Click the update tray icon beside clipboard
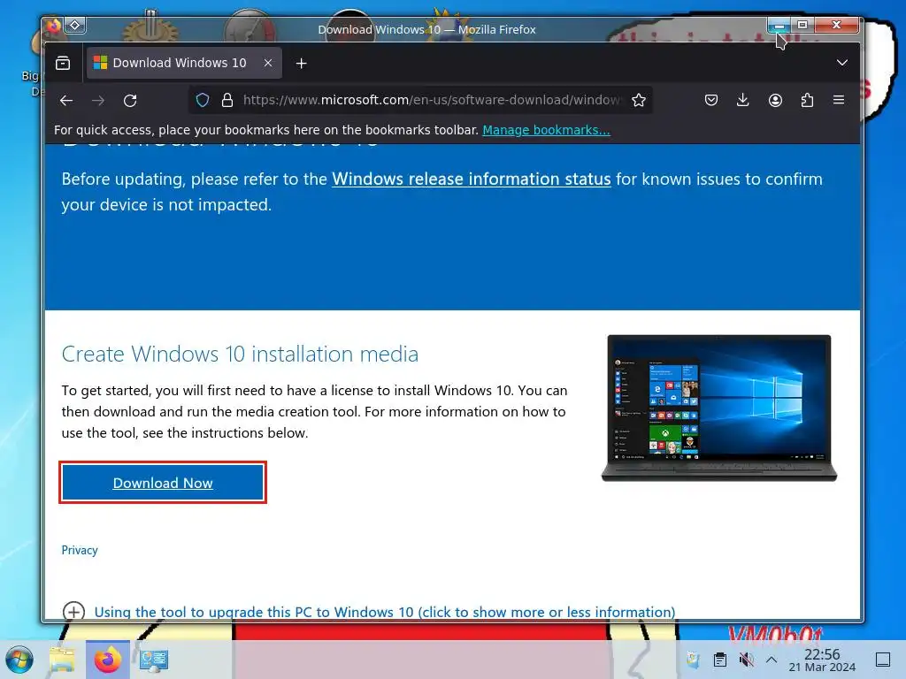906x679 pixels. pyautogui.click(x=694, y=660)
